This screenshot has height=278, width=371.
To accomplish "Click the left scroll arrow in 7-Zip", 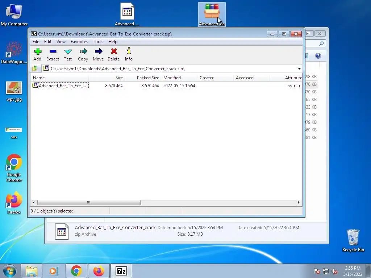I will (x=34, y=203).
